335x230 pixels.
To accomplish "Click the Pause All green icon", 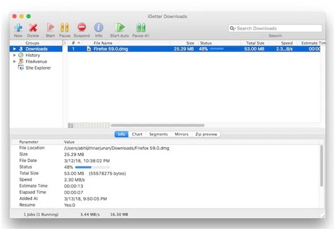I will [141, 27].
